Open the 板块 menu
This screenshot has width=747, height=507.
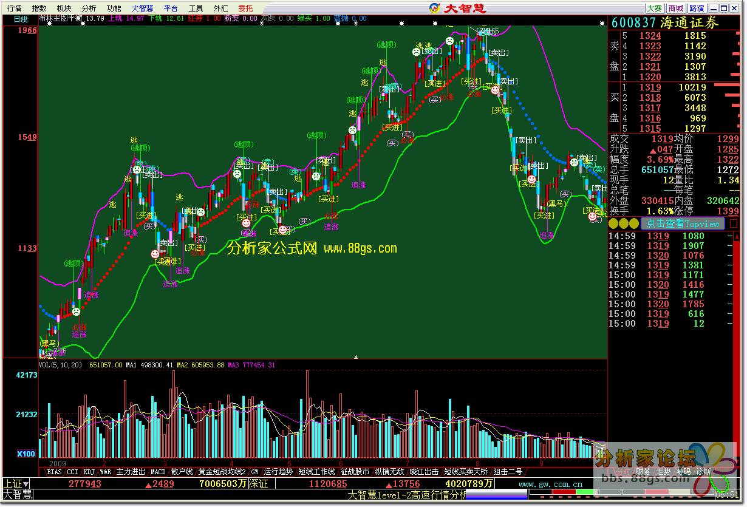(64, 9)
